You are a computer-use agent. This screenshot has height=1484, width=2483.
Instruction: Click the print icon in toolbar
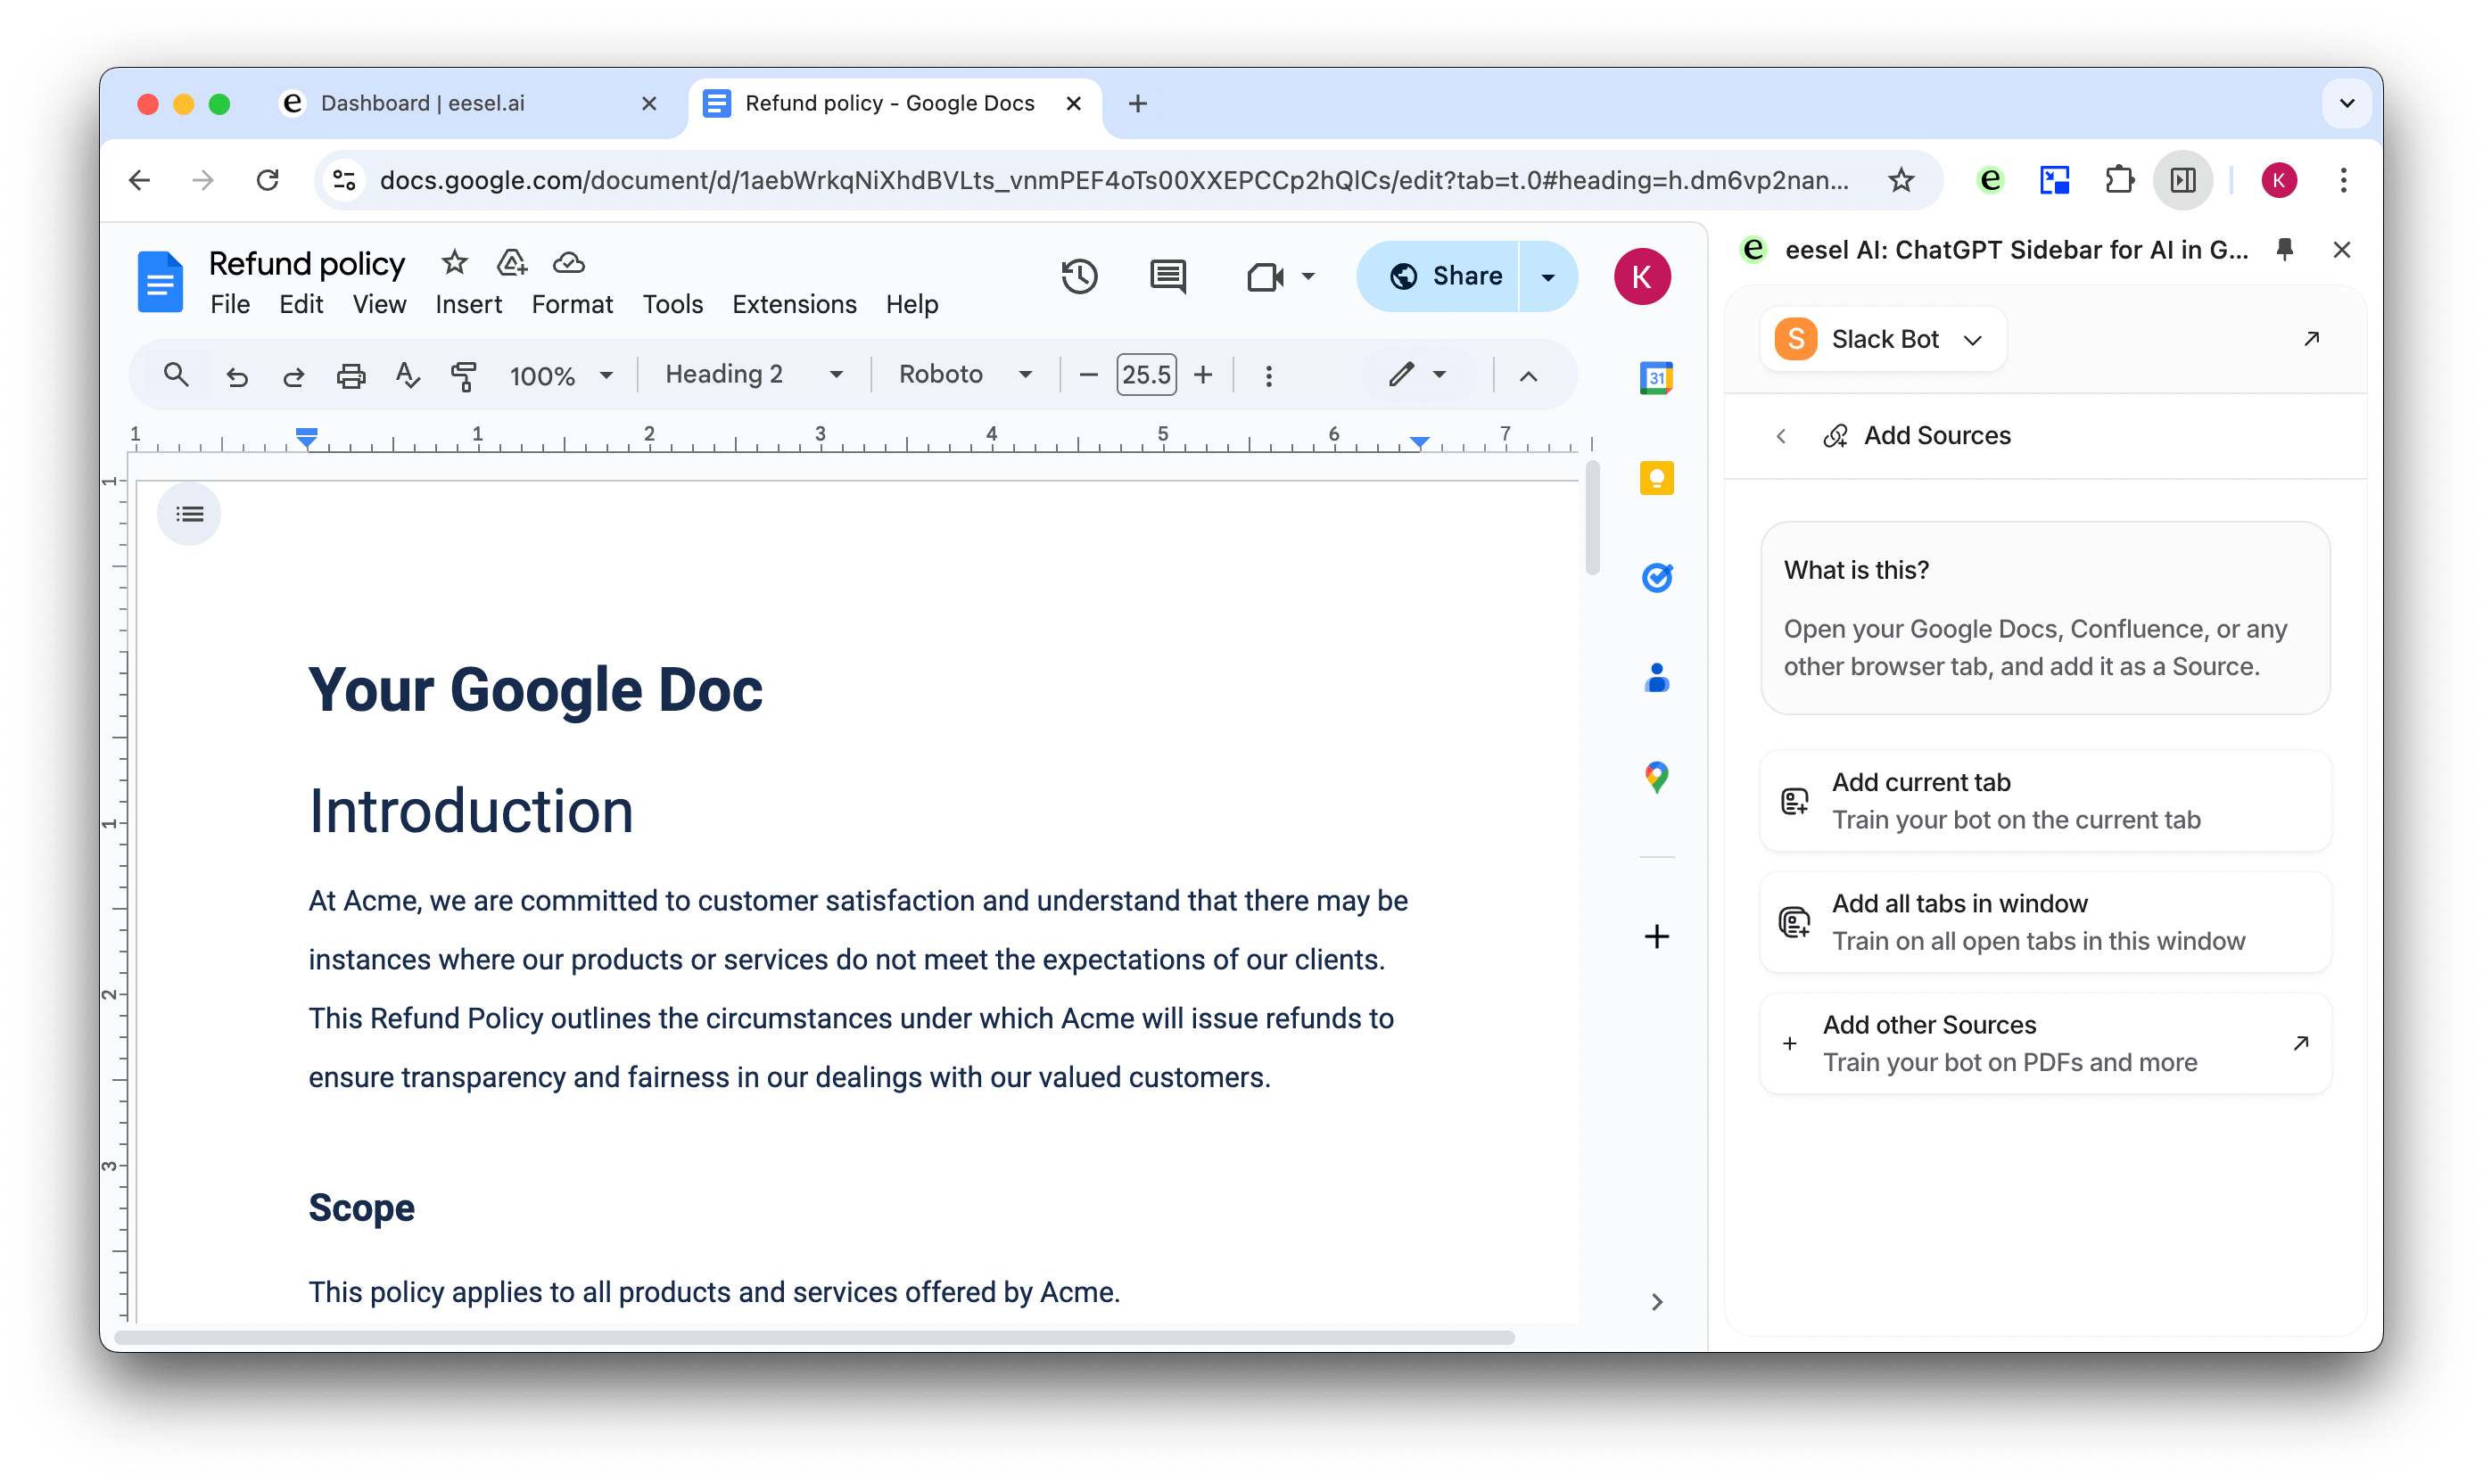pos(351,375)
